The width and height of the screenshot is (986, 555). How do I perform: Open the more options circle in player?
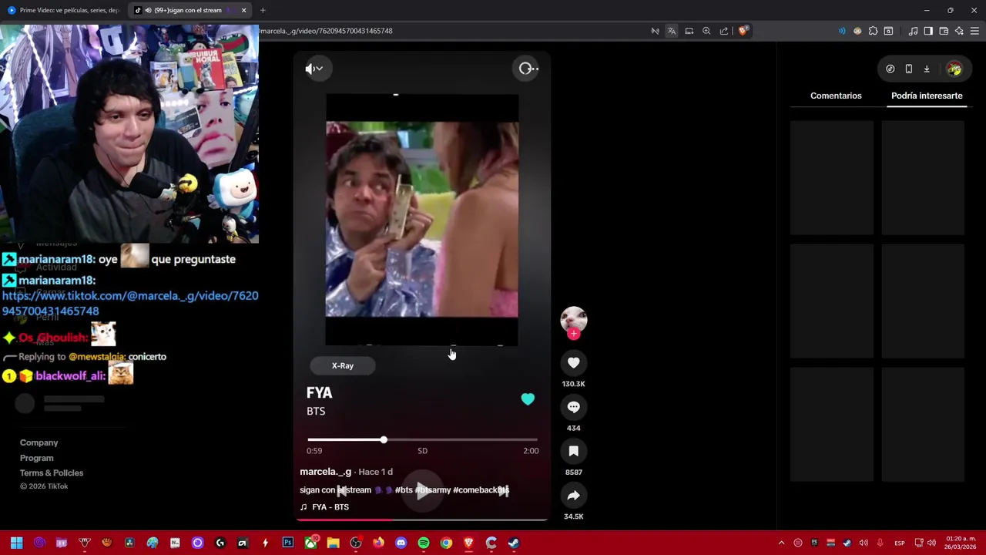coord(528,69)
